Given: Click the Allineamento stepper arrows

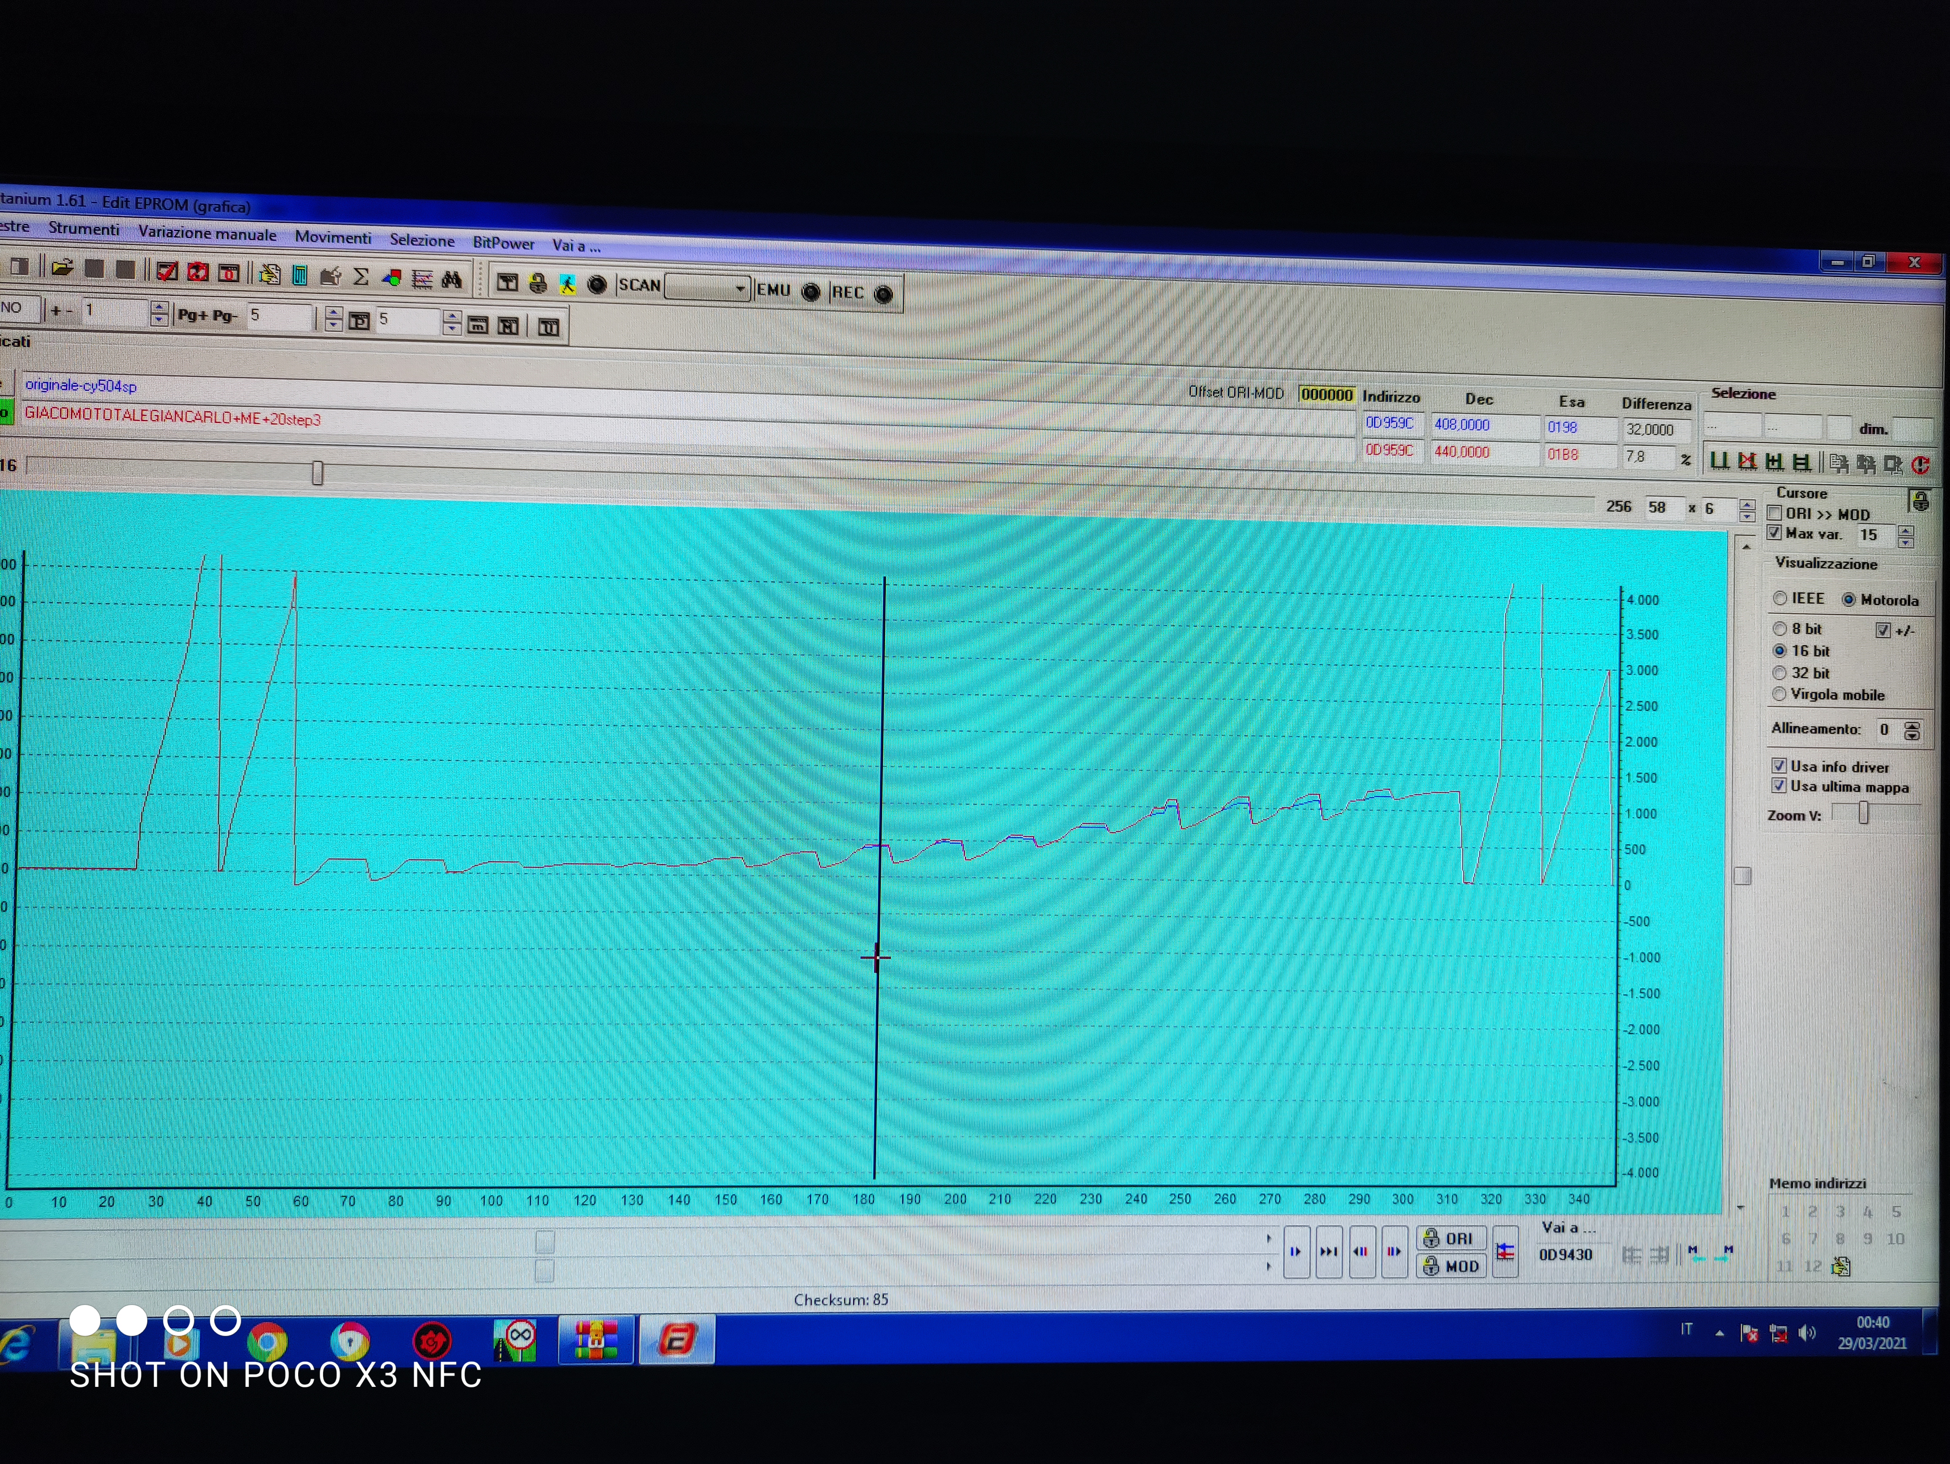Looking at the screenshot, I should click(x=1911, y=731).
